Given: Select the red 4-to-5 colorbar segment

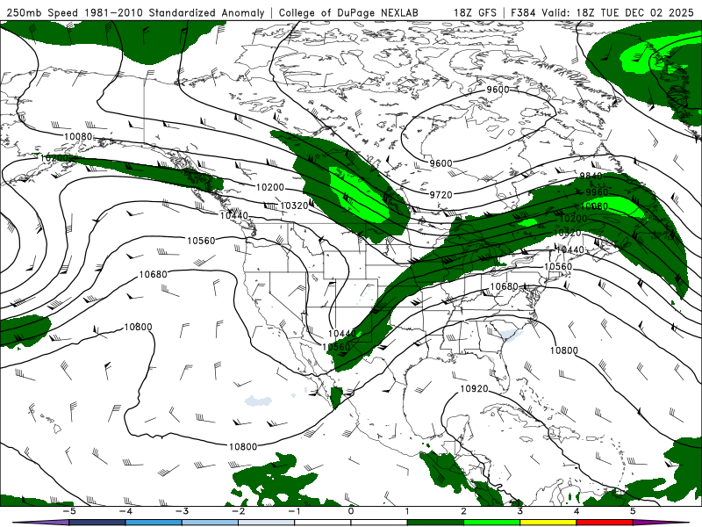Looking at the screenshot, I should point(605,523).
